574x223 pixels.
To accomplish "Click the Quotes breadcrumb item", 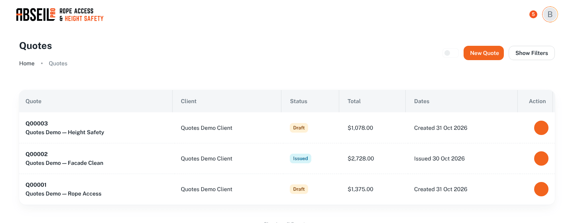I will [58, 63].
